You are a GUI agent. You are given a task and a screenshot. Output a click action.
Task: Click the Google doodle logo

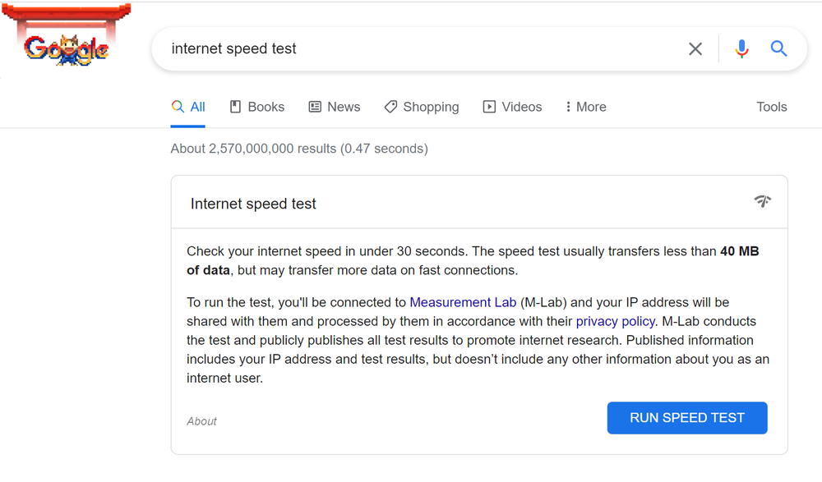[66, 48]
